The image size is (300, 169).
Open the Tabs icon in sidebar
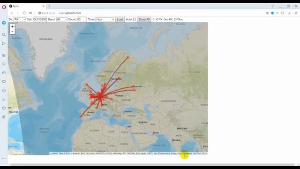point(4,82)
